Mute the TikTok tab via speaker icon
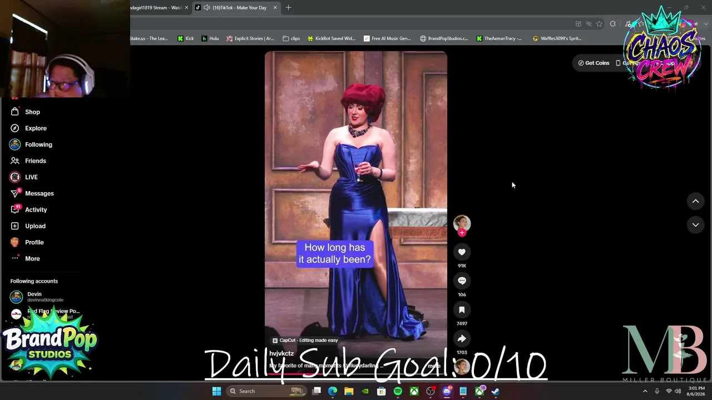The height and width of the screenshot is (400, 712). [x=207, y=8]
